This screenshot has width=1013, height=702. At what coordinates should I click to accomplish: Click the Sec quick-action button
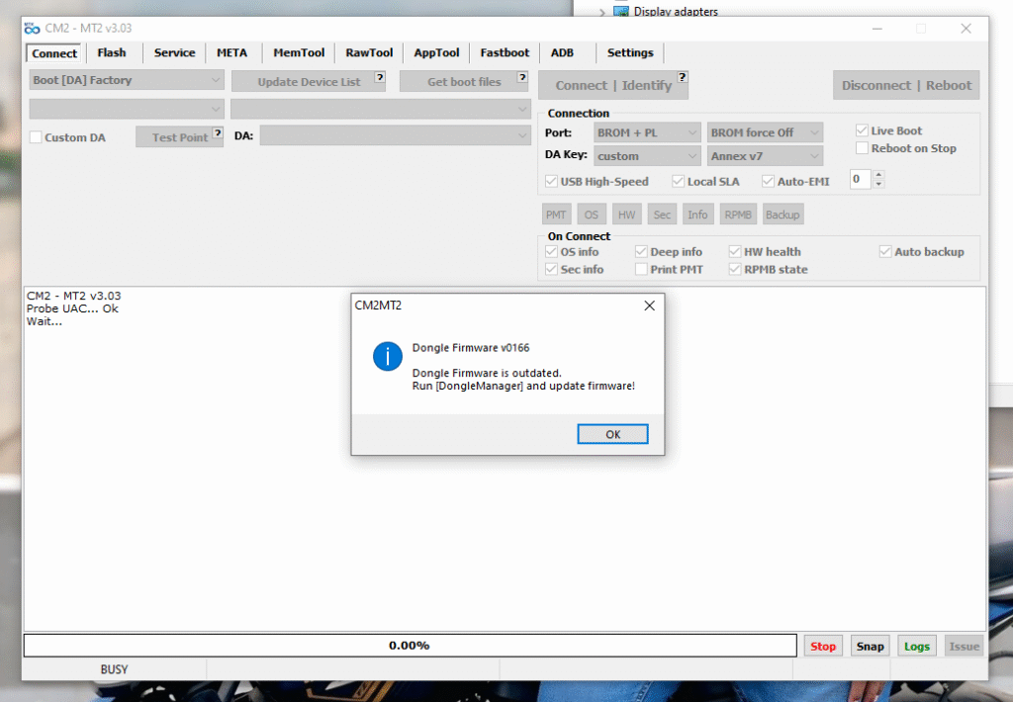click(661, 214)
